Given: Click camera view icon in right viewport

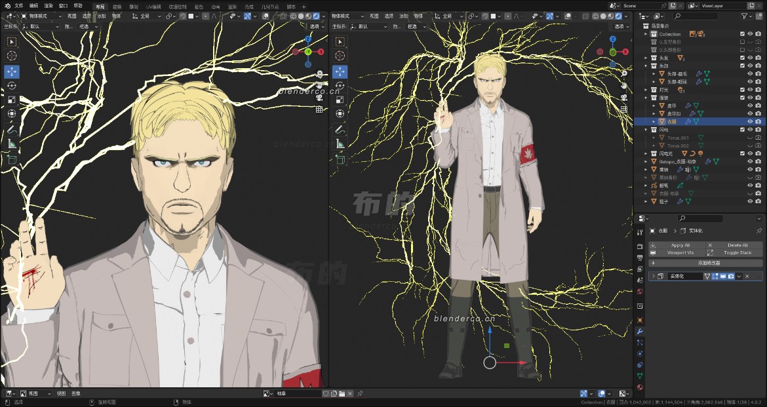Looking at the screenshot, I should 623,98.
